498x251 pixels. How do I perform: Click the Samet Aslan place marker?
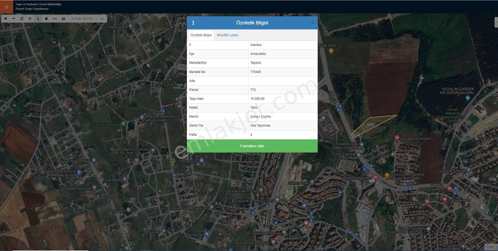coord(312,182)
